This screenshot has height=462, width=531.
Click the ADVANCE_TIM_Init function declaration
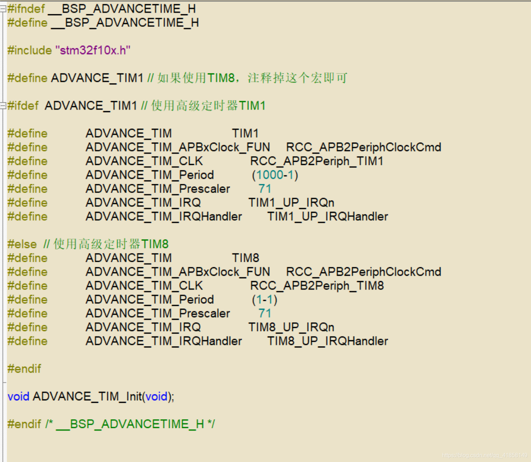tap(91, 397)
